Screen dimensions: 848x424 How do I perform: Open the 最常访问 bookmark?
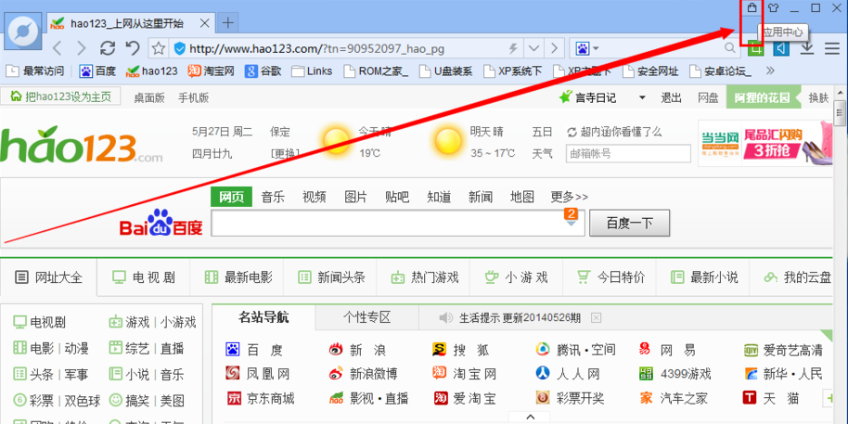click(x=35, y=71)
